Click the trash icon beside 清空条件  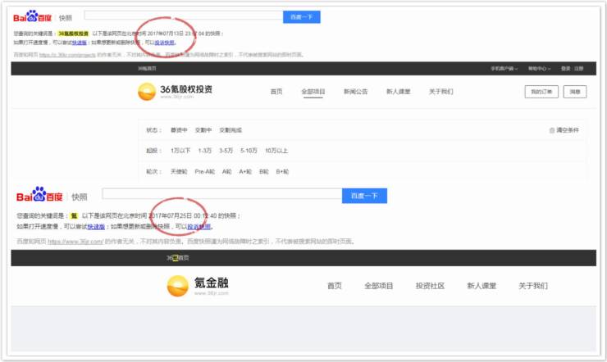[552, 130]
